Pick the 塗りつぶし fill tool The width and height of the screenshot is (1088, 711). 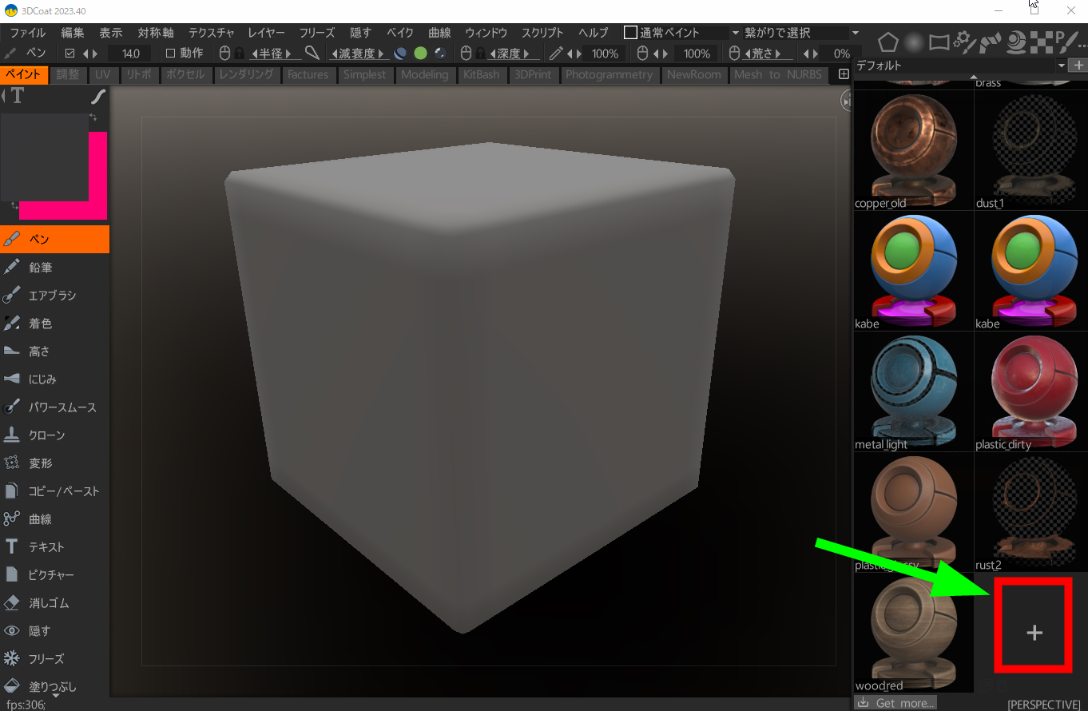tap(52, 686)
